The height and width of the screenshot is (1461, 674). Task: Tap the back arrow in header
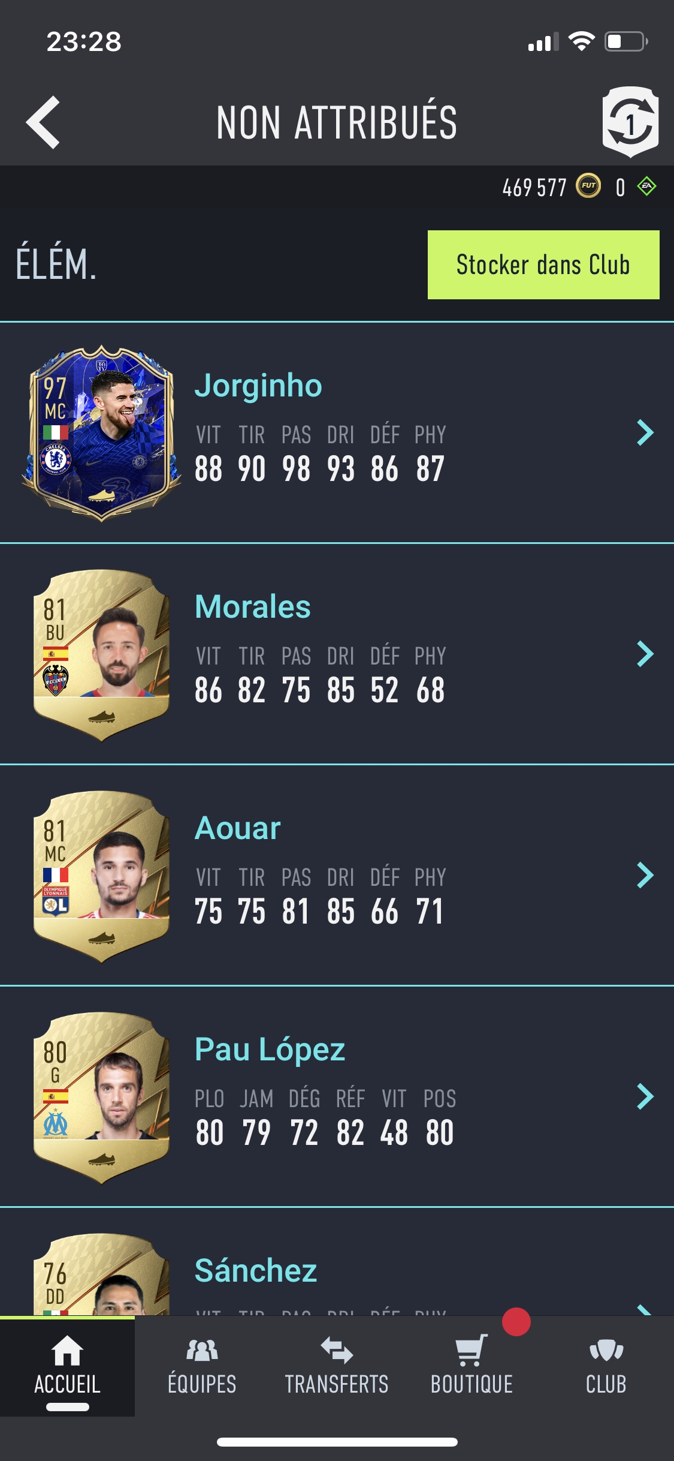click(43, 122)
